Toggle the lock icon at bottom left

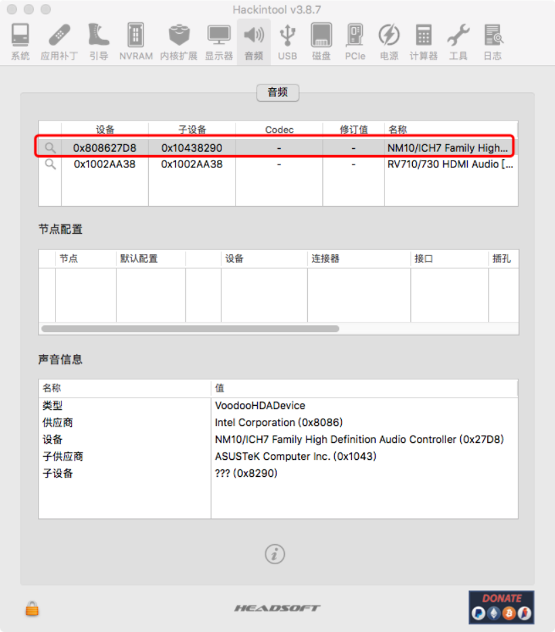pos(30,609)
